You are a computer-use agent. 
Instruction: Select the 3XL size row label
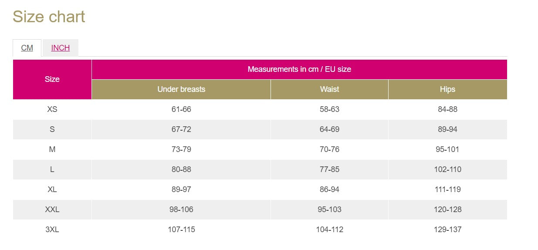point(52,230)
